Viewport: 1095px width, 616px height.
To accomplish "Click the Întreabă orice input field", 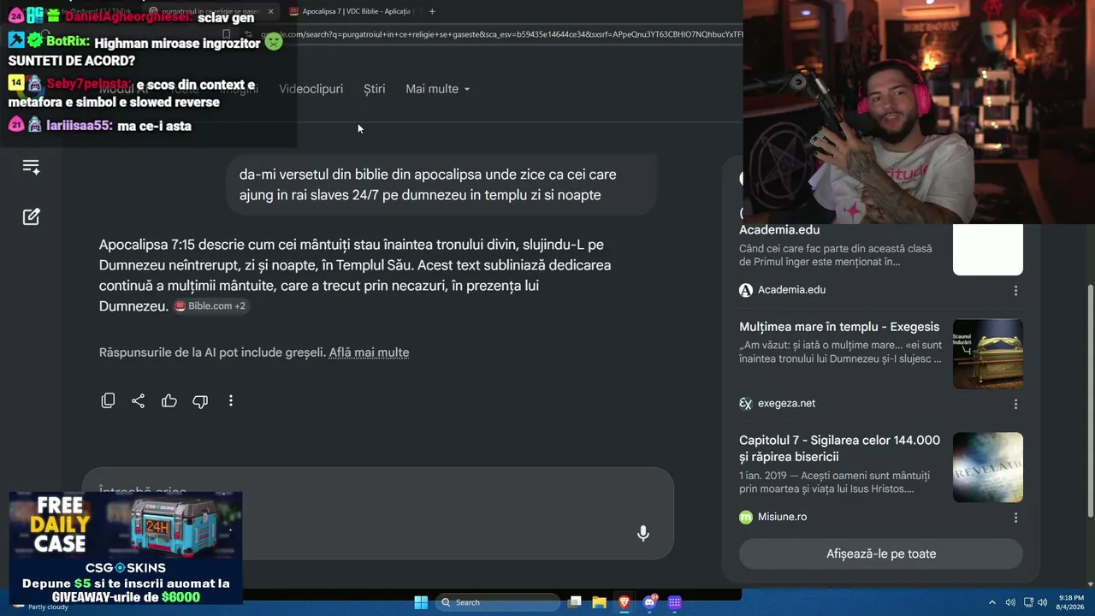I will pos(378,513).
